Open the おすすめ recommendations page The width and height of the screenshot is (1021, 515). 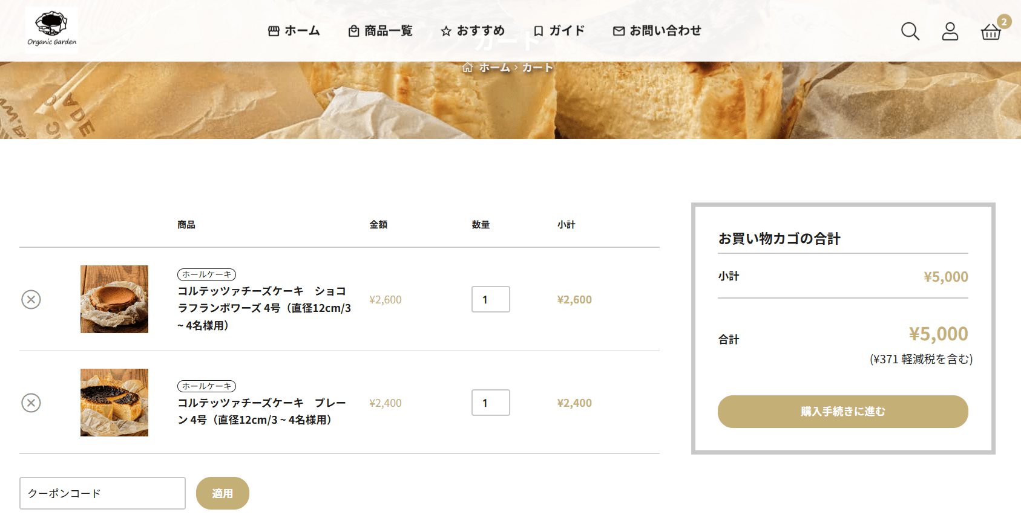click(x=473, y=31)
